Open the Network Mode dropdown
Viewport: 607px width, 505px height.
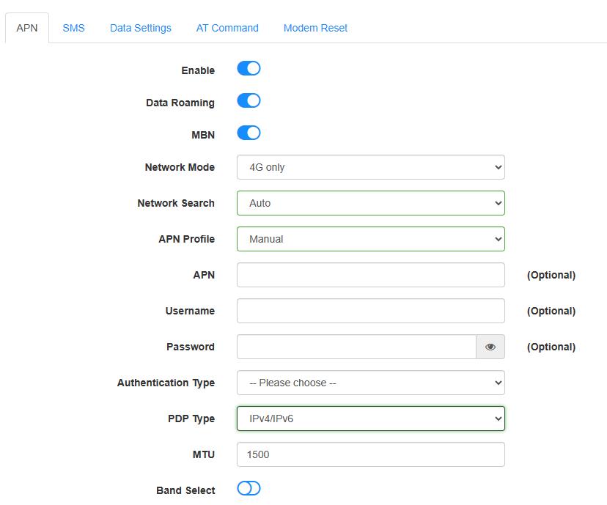pos(370,167)
